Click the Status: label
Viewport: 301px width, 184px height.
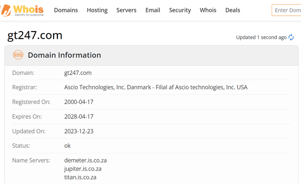(21, 146)
